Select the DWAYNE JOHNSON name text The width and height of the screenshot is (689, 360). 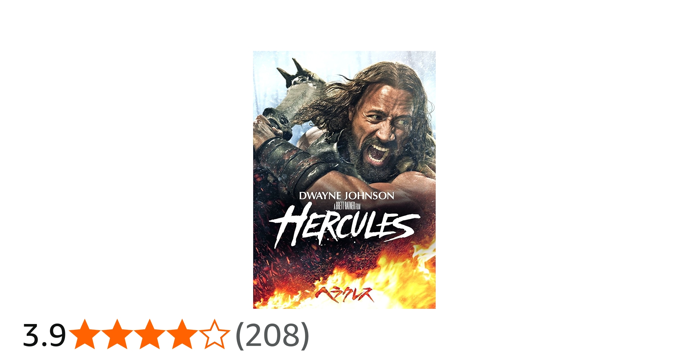347,196
